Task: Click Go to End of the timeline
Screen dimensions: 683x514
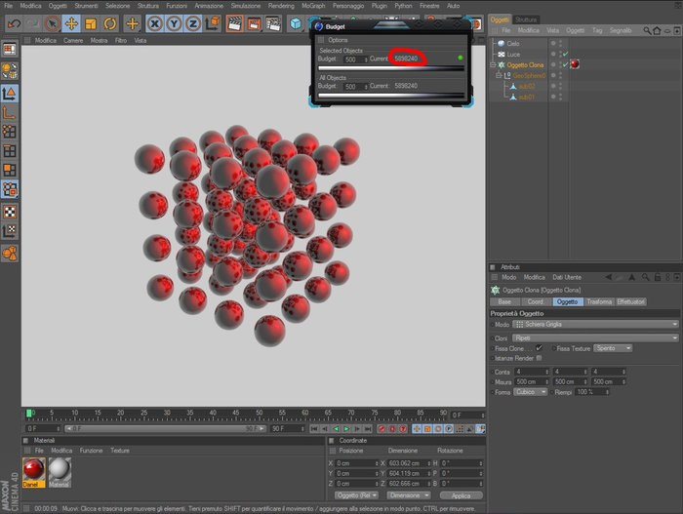Action: click(x=368, y=429)
